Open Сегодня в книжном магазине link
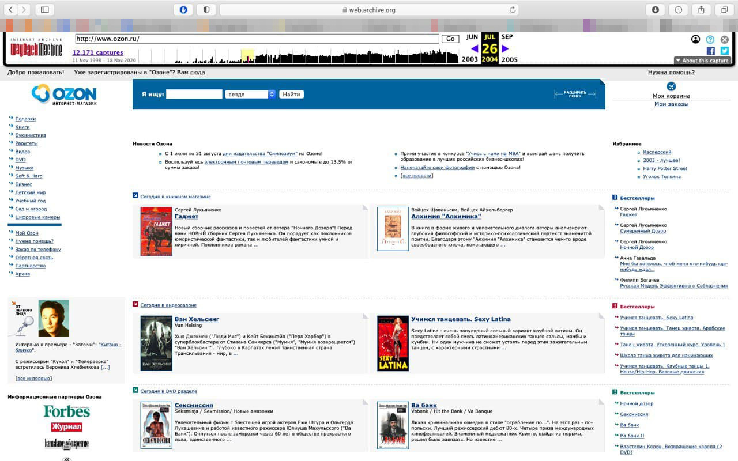Screen dimensions: 738x461 tap(175, 197)
